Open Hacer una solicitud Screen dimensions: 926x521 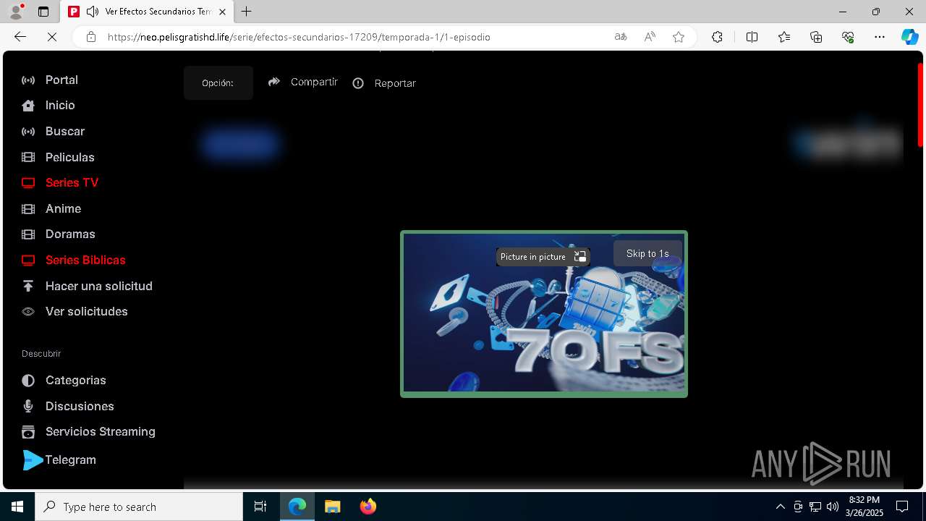99,286
